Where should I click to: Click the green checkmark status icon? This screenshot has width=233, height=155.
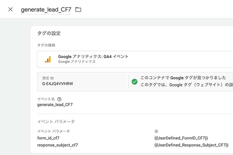[x=135, y=82]
